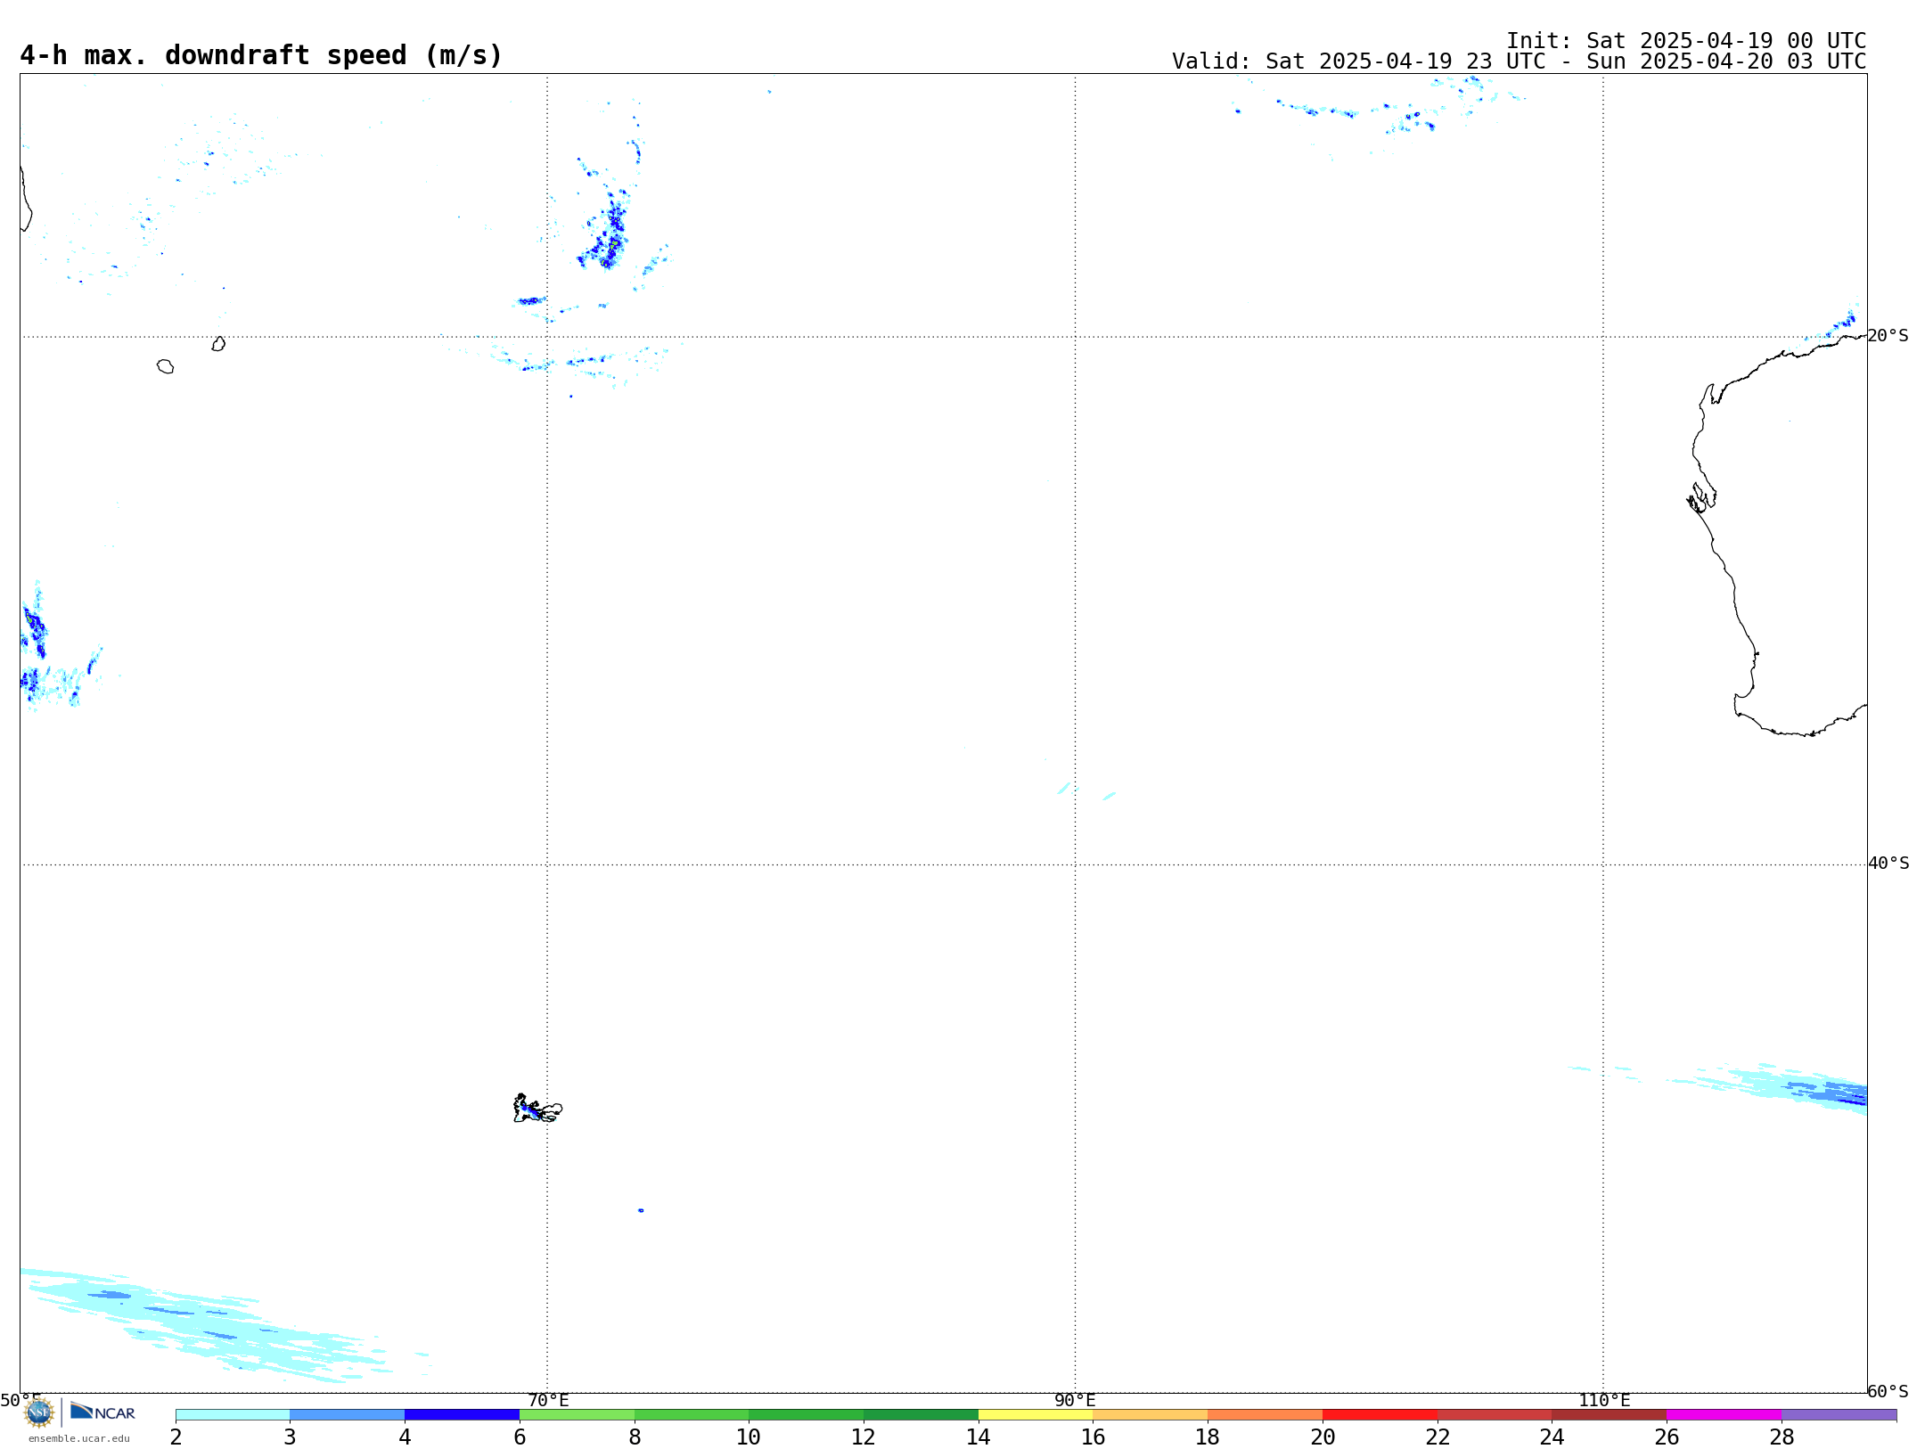
Task: Select the purple above-28 m/s swatch
Action: point(1839,1415)
